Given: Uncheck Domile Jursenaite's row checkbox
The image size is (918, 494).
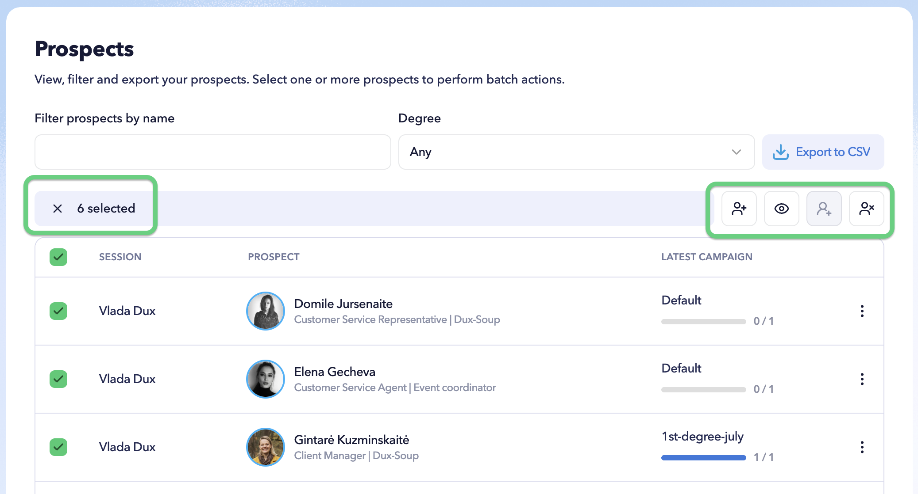Looking at the screenshot, I should click(x=58, y=311).
